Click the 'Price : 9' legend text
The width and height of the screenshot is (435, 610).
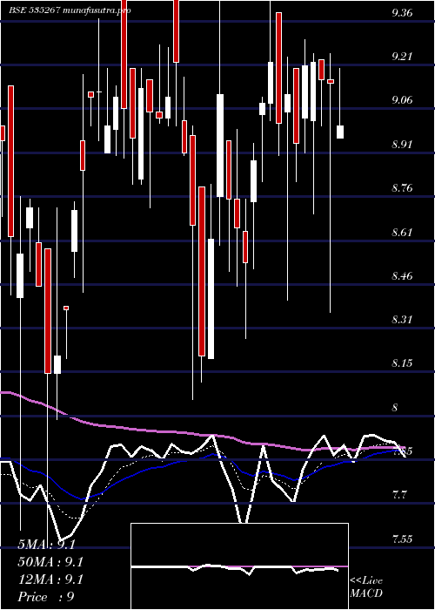46,597
